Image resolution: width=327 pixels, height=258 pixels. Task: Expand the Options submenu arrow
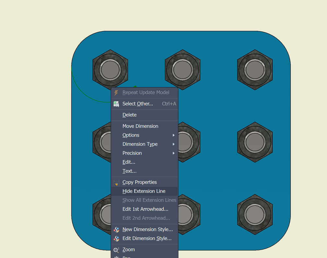click(x=173, y=135)
